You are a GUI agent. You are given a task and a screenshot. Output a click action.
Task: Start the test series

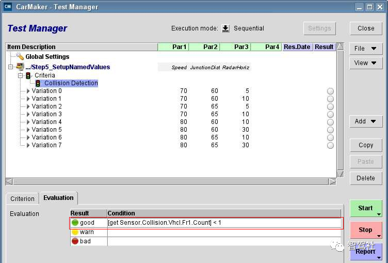pos(366,208)
